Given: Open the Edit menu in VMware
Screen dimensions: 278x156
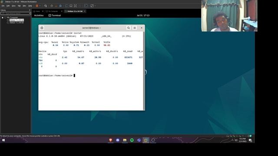Looking at the screenshot, I should point(8,6).
